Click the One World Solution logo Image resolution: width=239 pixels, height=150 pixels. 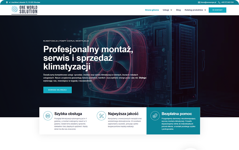(x=24, y=10)
